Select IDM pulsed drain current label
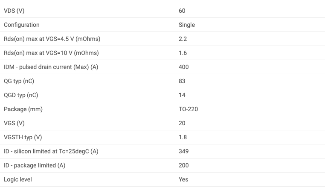The width and height of the screenshot is (325, 187). pos(51,67)
